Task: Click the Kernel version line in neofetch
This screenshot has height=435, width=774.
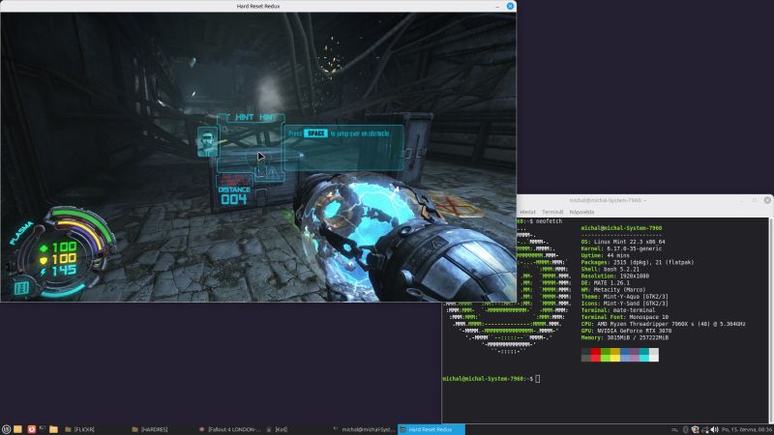Action: (621, 248)
